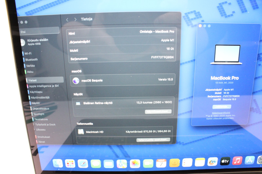Click the MacBook Pro laptop image
The image size is (262, 174).
pyautogui.click(x=227, y=55)
